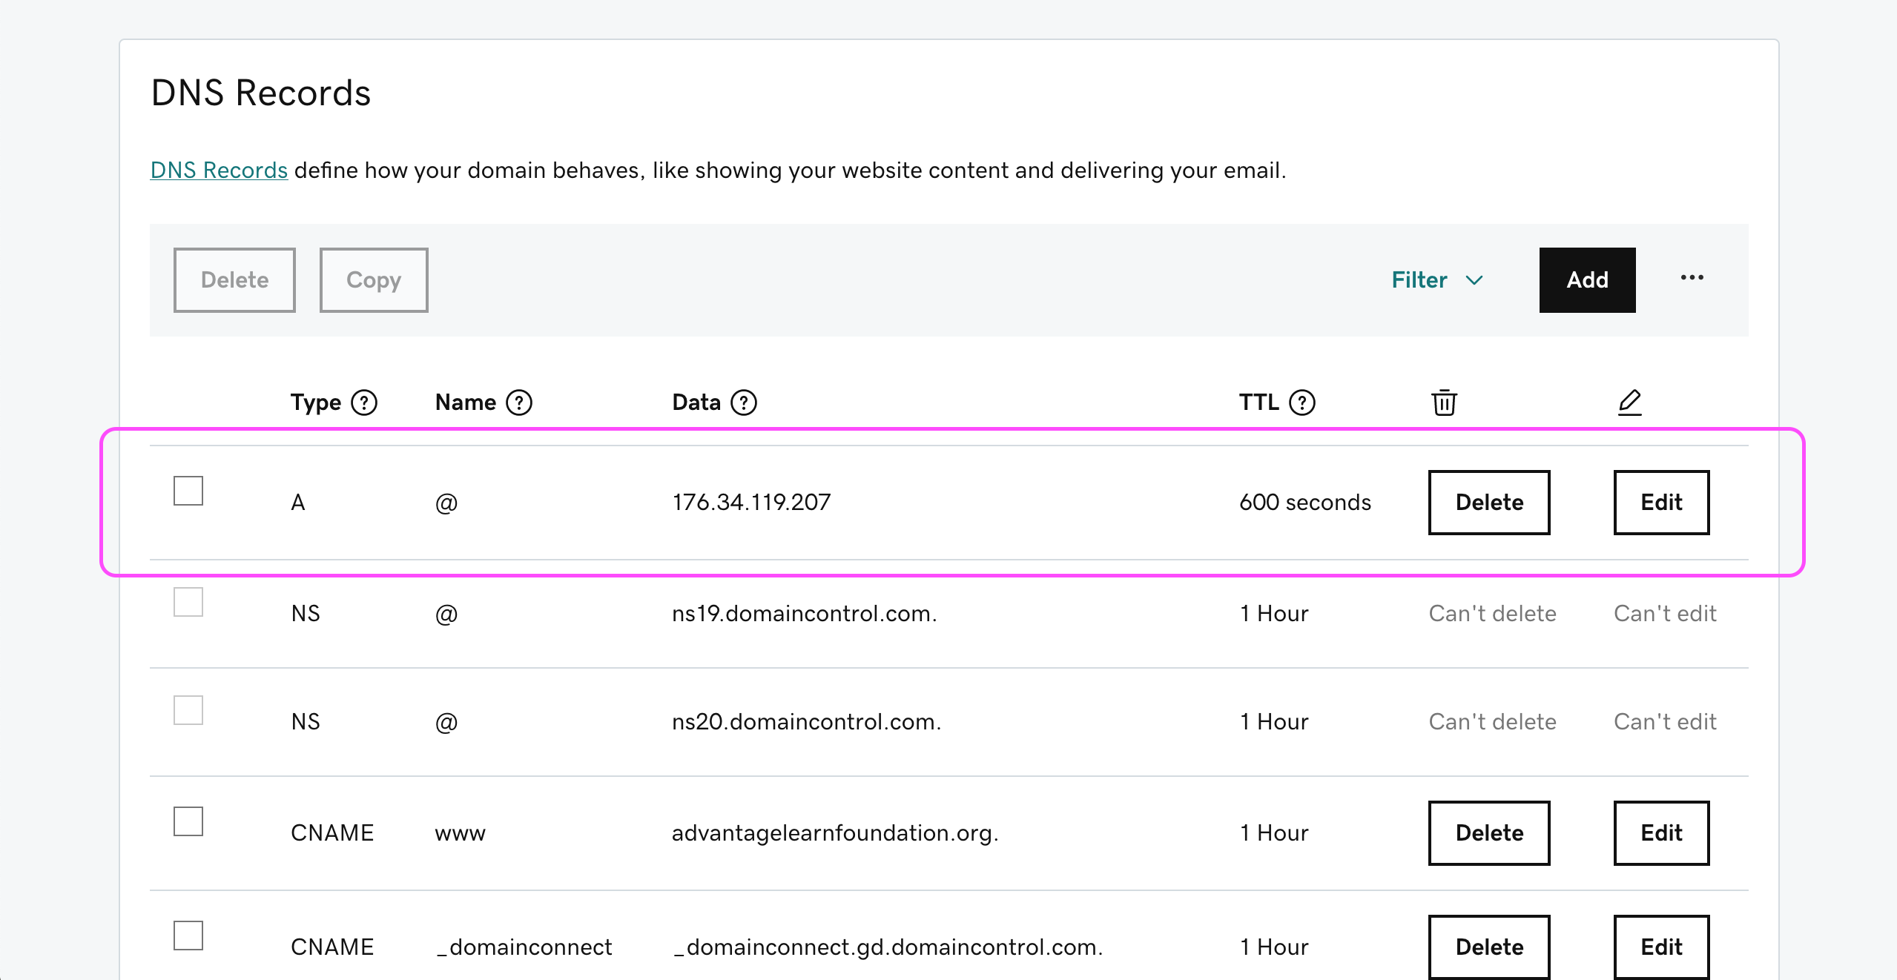Click the TTL question mark icon

click(x=1302, y=403)
